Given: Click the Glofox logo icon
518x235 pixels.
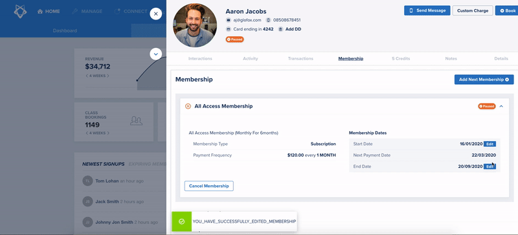Looking at the screenshot, I should [x=20, y=11].
